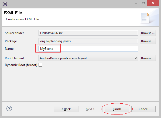Go to previous page with Back

(x=66, y=109)
